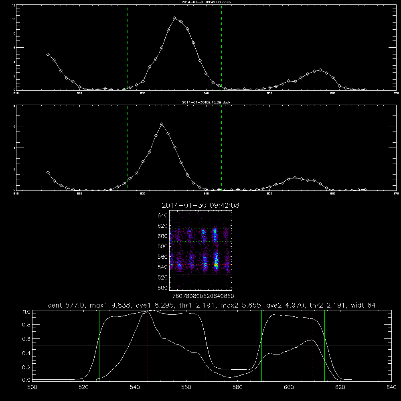This screenshot has width=401, height=401.
Task: Click the 'widt 64' header value
Action: 363,305
